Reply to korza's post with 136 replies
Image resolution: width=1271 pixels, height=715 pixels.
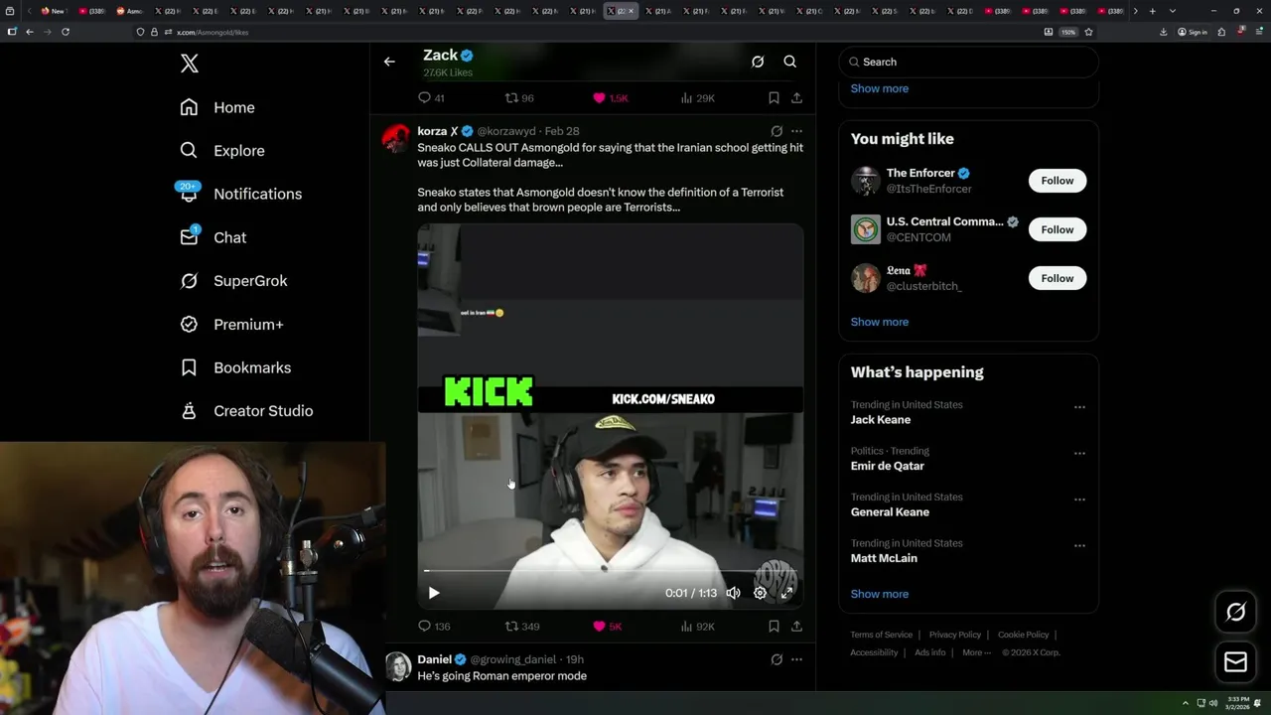click(x=434, y=627)
